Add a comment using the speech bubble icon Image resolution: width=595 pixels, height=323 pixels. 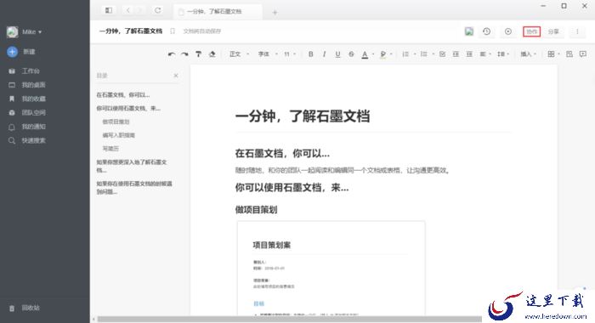point(583,54)
